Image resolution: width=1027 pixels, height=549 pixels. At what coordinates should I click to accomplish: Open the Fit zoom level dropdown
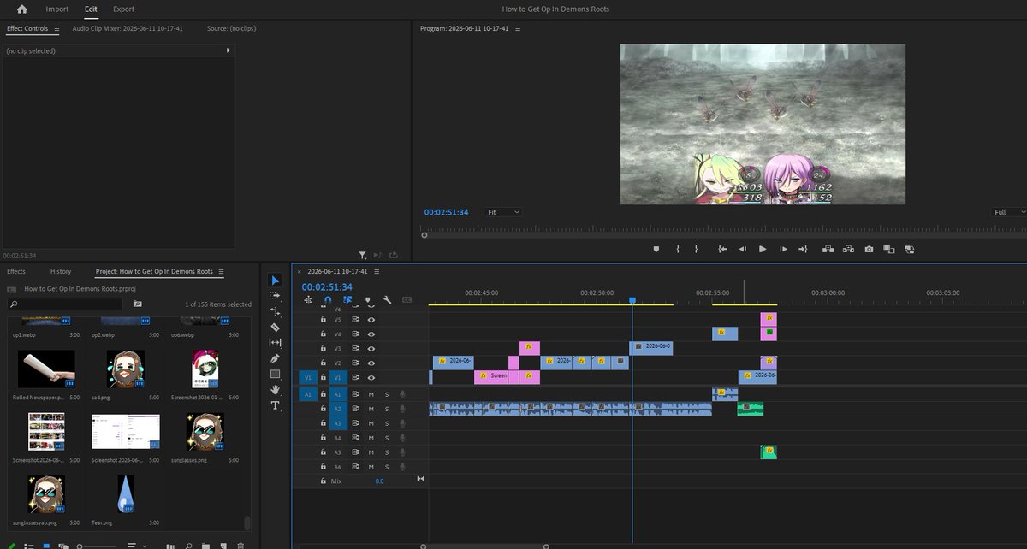503,212
